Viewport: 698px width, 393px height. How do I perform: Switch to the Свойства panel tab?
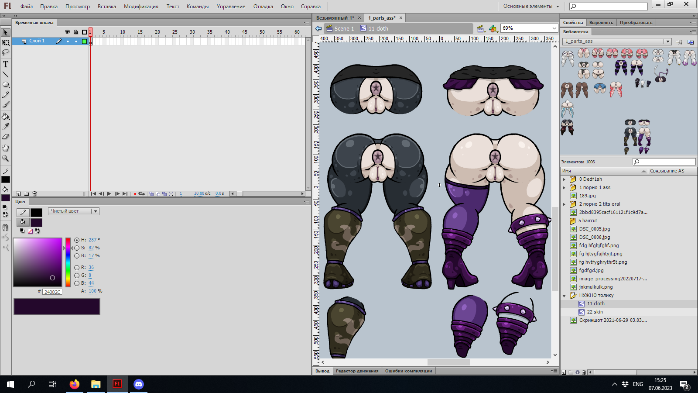[573, 23]
